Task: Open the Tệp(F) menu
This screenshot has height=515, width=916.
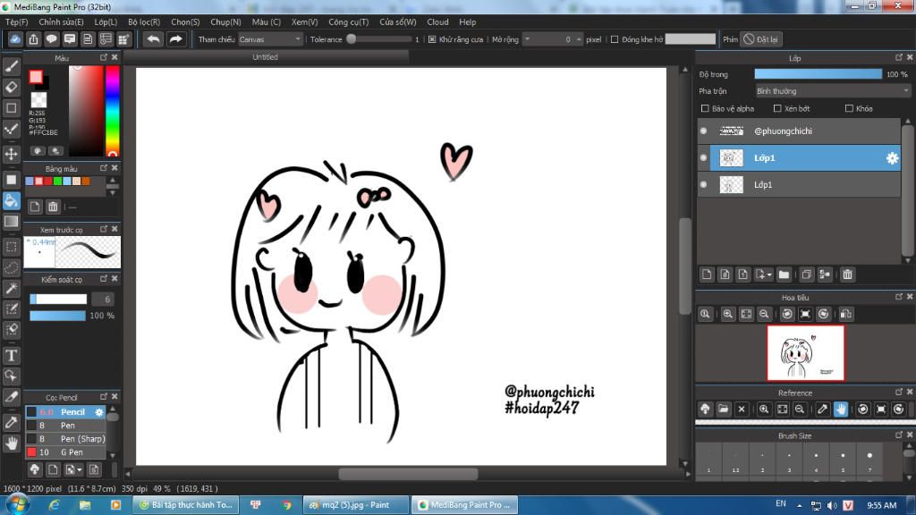Action: tap(16, 22)
